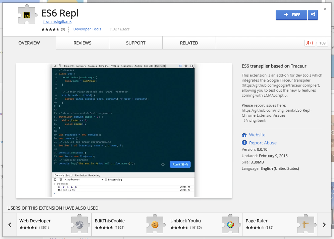Select the Console tab in devtools toolbar

(148, 66)
